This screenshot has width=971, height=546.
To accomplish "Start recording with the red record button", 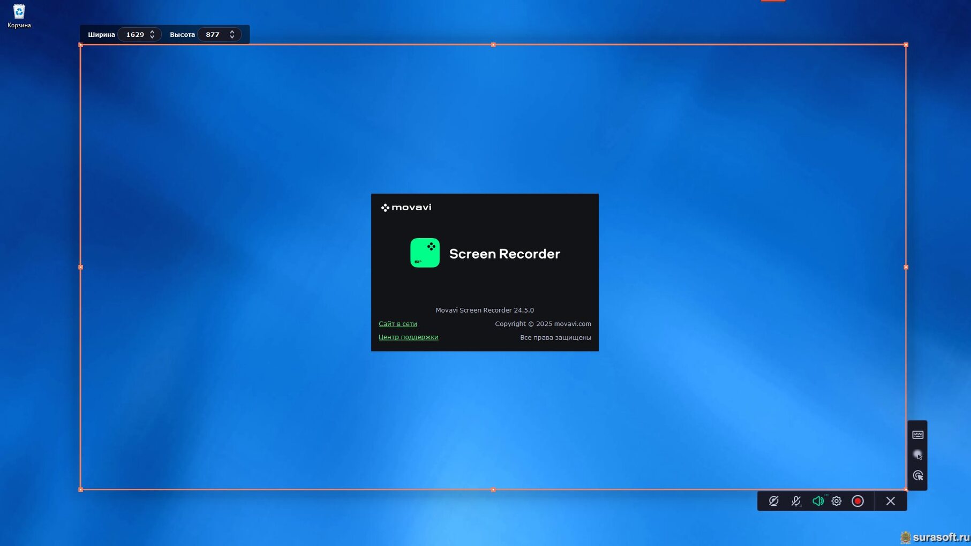I will click(x=857, y=501).
